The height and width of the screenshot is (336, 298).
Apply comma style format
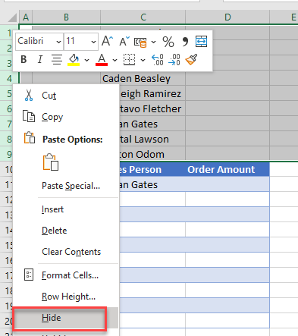pos(185,42)
